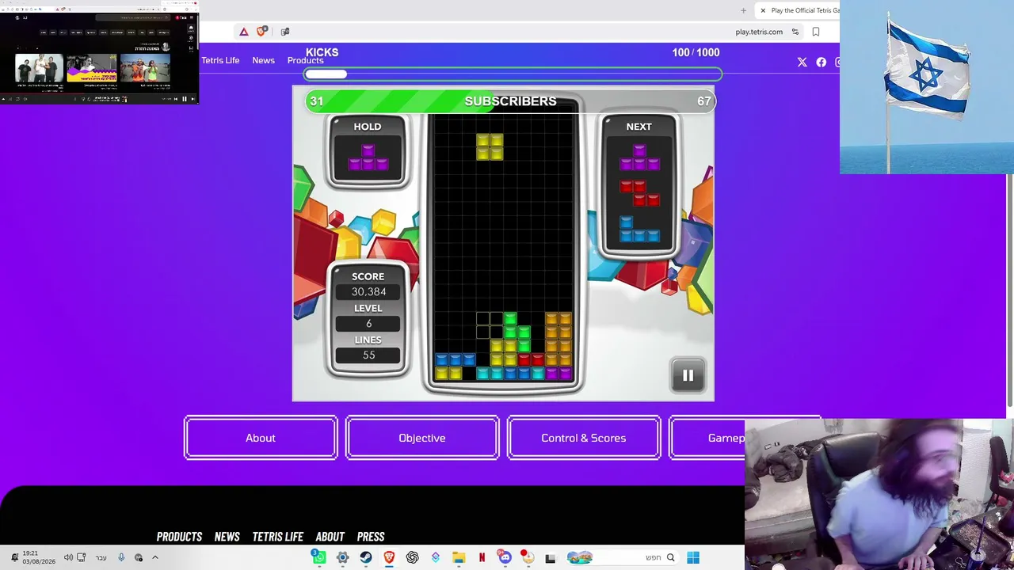The height and width of the screenshot is (570, 1014).
Task: Open File Explorer from the taskbar
Action: (459, 557)
